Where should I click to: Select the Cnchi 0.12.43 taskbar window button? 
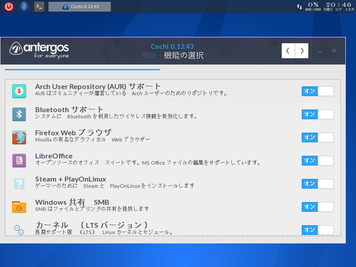(x=79, y=6)
